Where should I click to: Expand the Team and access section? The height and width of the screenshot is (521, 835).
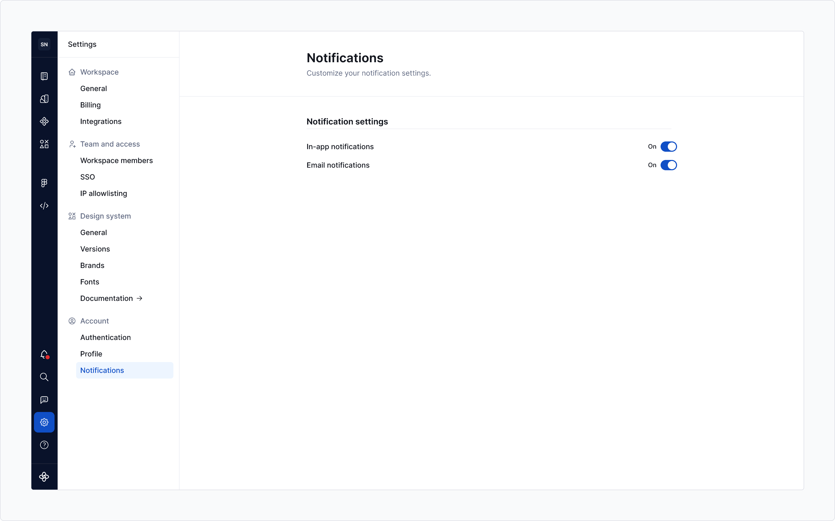[110, 144]
